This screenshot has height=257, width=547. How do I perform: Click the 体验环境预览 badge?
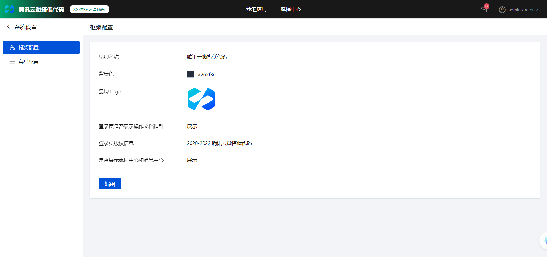[89, 9]
